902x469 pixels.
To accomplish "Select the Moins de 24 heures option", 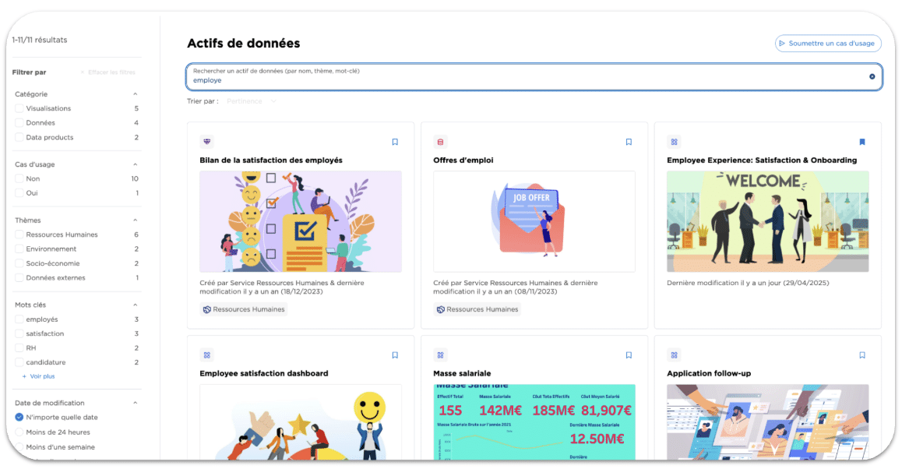I will pos(19,432).
